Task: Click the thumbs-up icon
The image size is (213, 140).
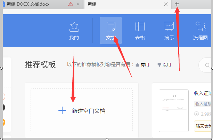Action: point(138,65)
